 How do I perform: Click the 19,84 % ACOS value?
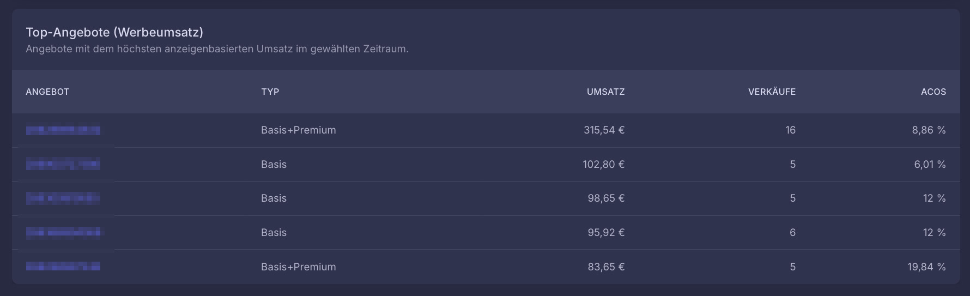coord(926,267)
